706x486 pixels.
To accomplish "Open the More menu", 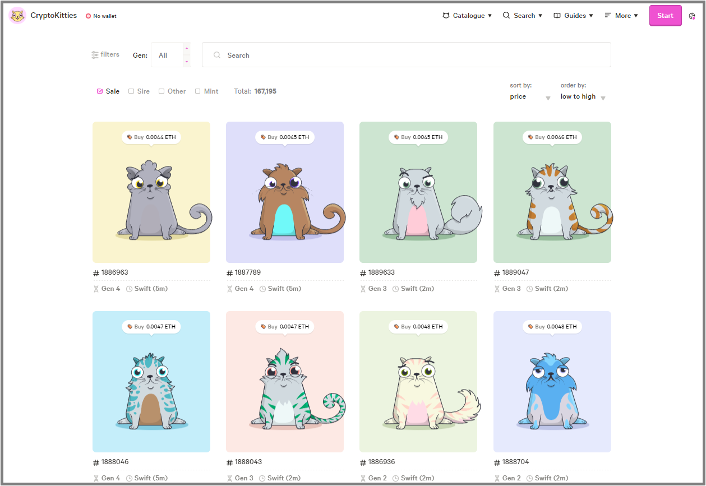I will [x=621, y=16].
